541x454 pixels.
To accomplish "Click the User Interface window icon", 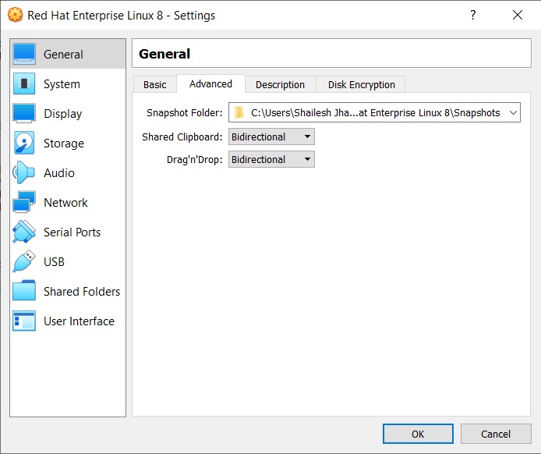I will point(24,321).
